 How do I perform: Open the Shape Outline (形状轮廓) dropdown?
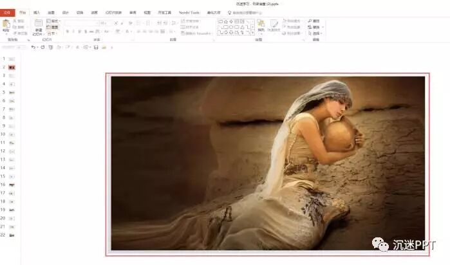click(x=292, y=27)
